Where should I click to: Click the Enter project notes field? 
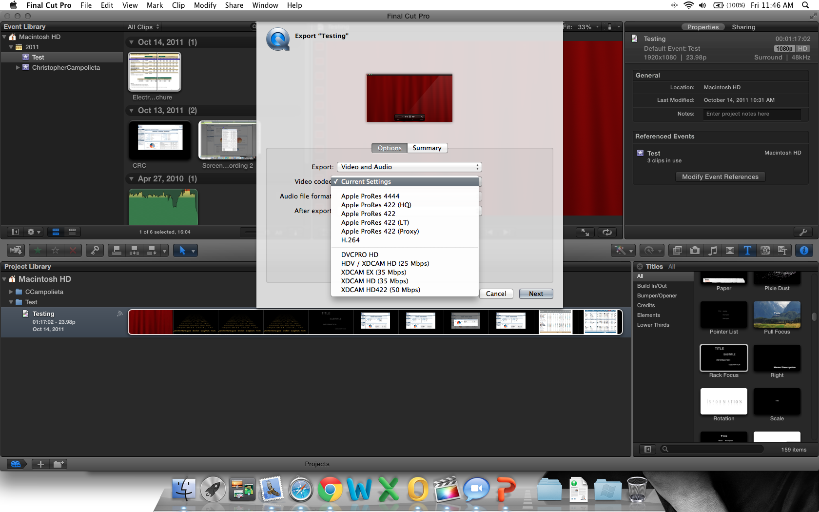click(752, 114)
